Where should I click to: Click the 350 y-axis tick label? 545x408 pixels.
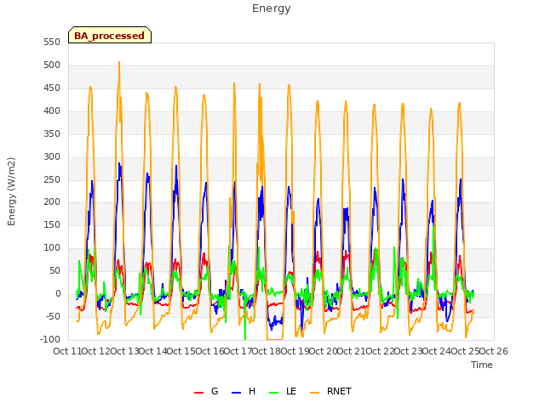(x=52, y=133)
